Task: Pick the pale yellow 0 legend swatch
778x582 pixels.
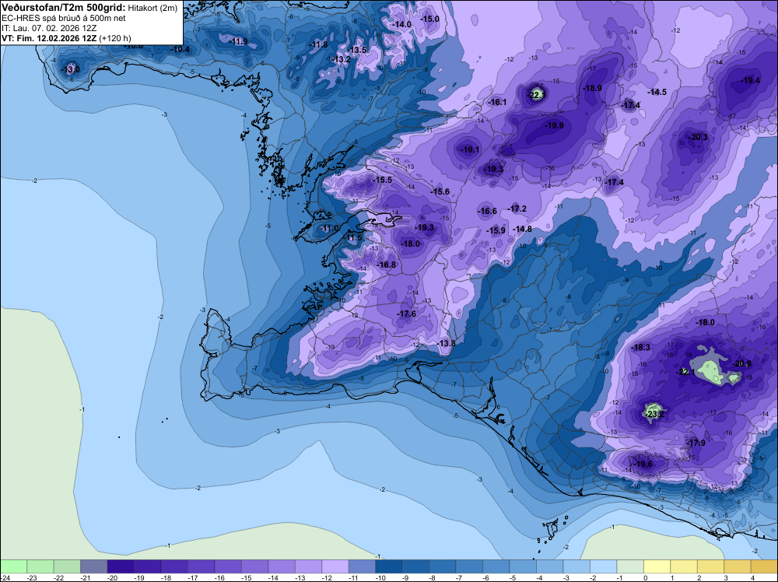Action: tap(657, 566)
